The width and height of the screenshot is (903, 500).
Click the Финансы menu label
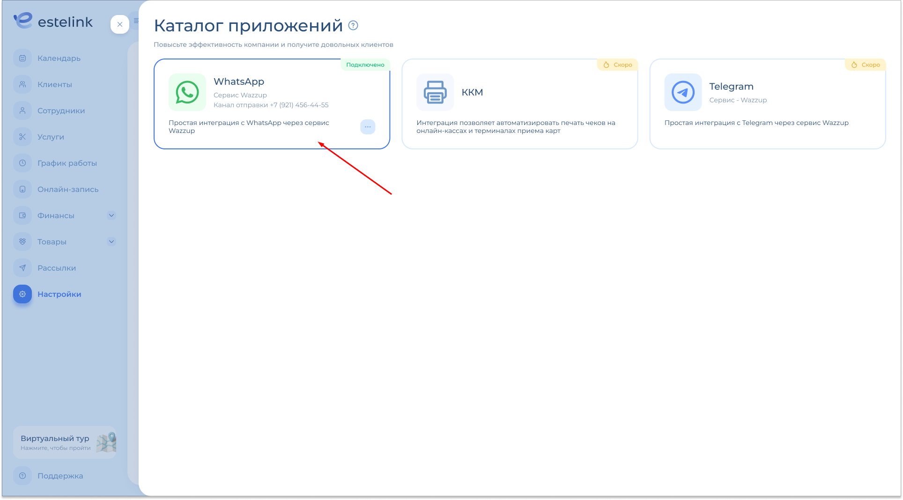coord(56,215)
